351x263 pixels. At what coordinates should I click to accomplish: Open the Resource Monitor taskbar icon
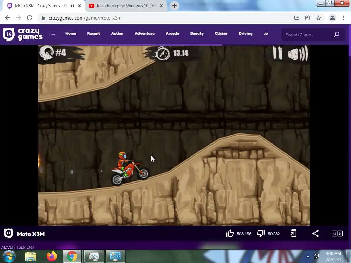[94, 256]
